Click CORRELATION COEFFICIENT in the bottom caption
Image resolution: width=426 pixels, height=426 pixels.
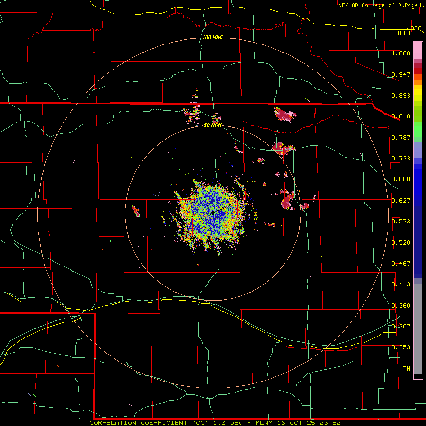138,423
